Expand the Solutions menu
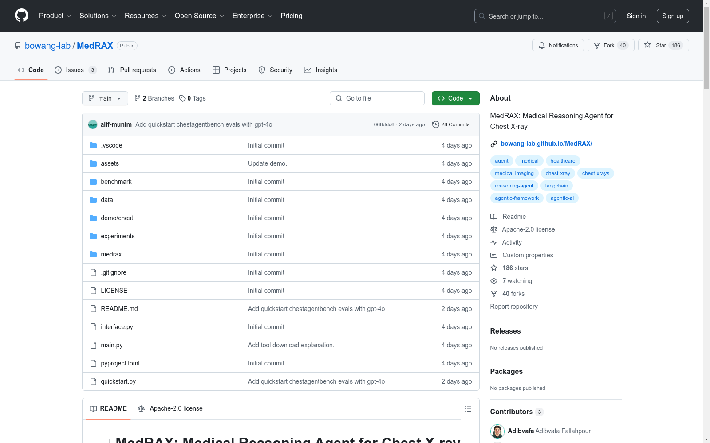 coord(98,16)
